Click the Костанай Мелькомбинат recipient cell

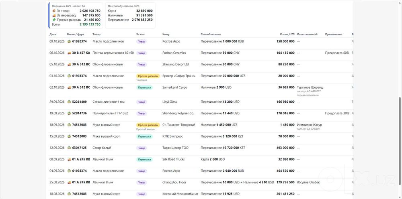tap(180, 194)
